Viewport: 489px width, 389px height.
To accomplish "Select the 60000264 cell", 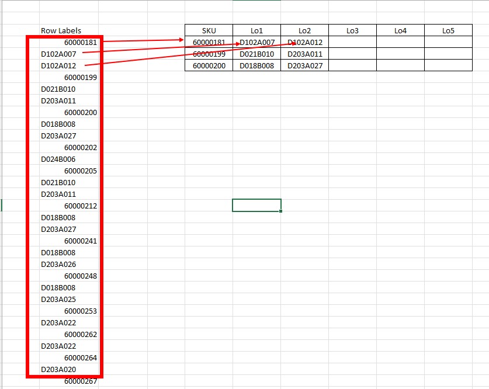I will click(x=68, y=357).
